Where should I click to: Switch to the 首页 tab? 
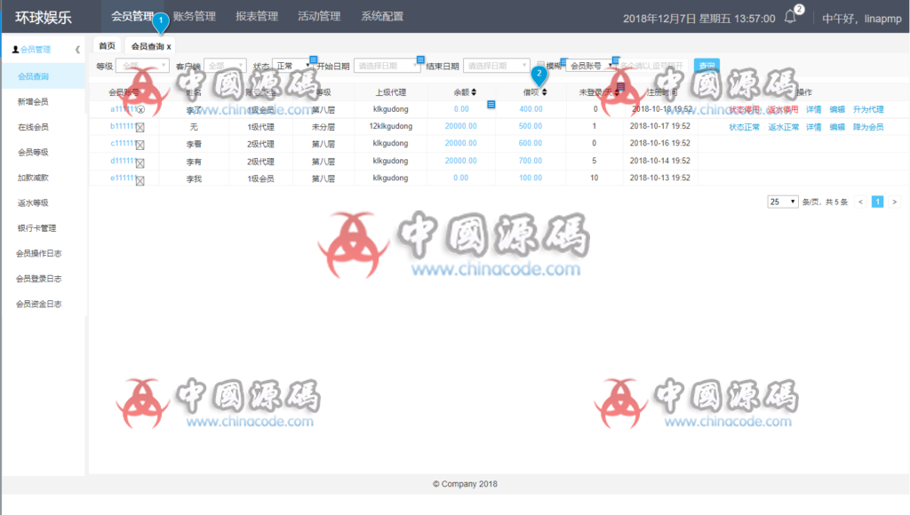[107, 46]
